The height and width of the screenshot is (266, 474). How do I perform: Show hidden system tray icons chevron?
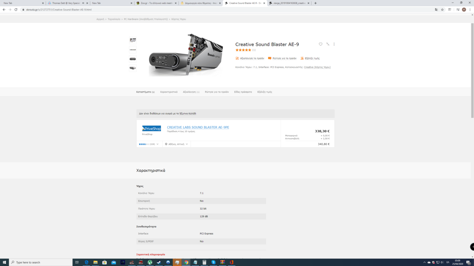click(x=424, y=262)
